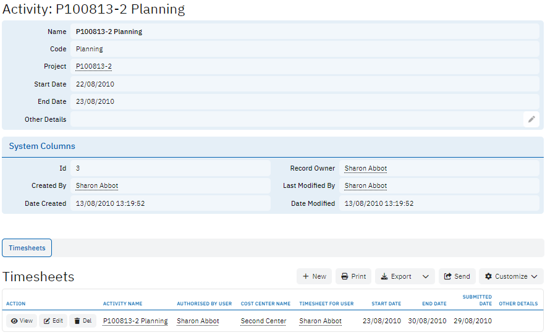The width and height of the screenshot is (545, 335).
Task: Send the timesheets list
Action: click(x=457, y=276)
